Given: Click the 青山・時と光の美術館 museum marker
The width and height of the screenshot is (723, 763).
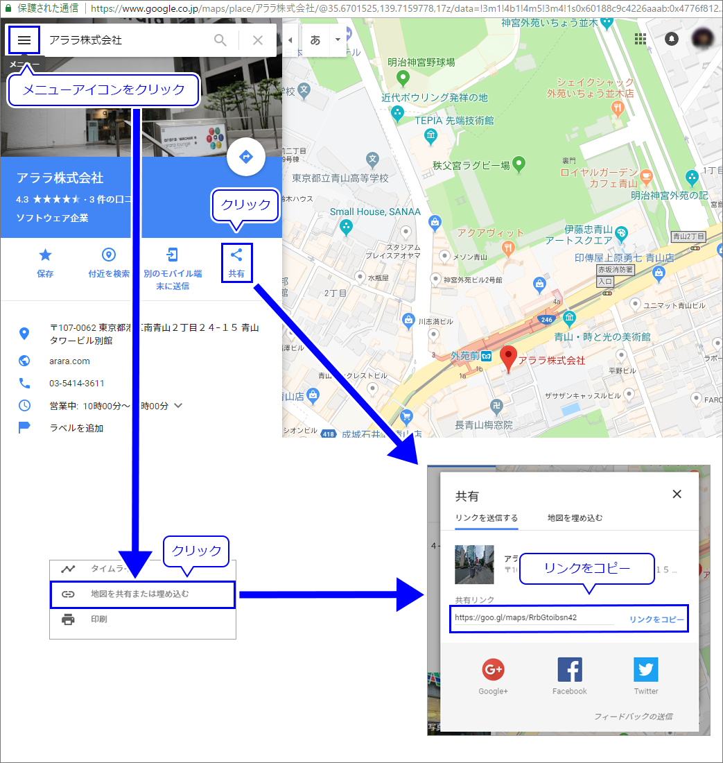Looking at the screenshot, I should 569,319.
